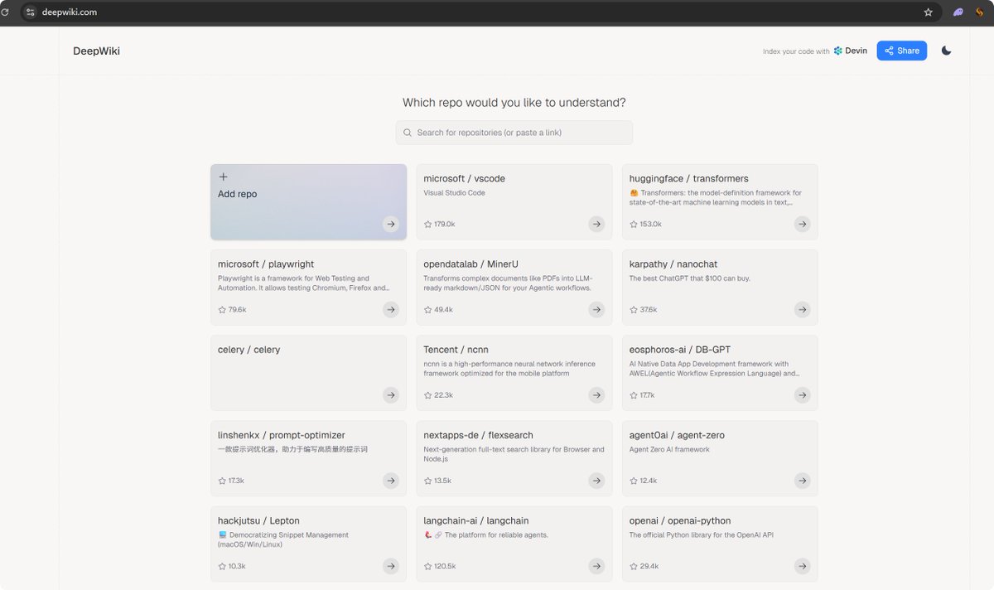The image size is (994, 590).
Task: Click the arrow on hackjutsu / Lepton card
Action: click(x=391, y=566)
